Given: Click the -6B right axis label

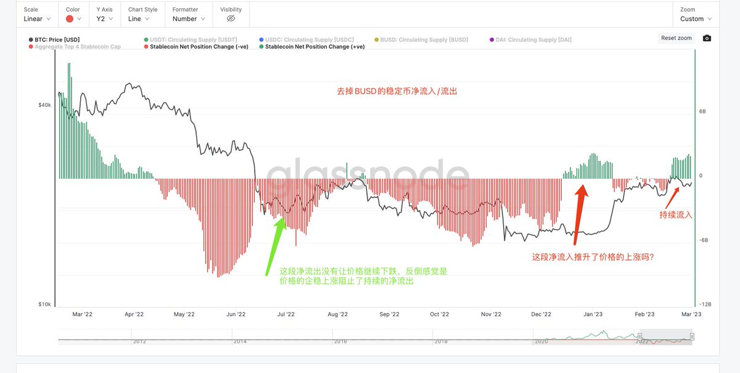Looking at the screenshot, I should (702, 240).
